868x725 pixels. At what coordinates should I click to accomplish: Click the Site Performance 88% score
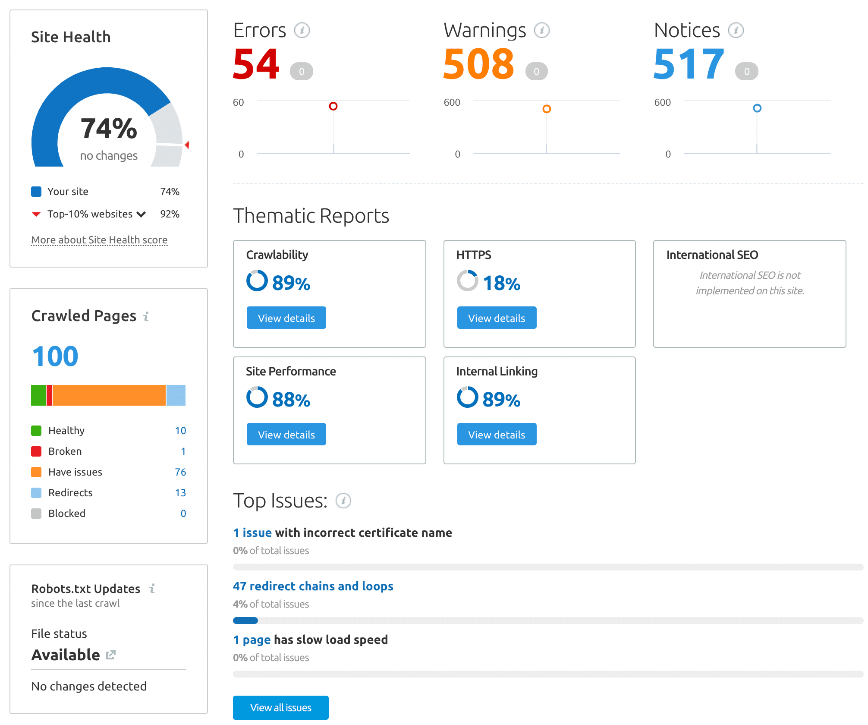click(x=291, y=399)
